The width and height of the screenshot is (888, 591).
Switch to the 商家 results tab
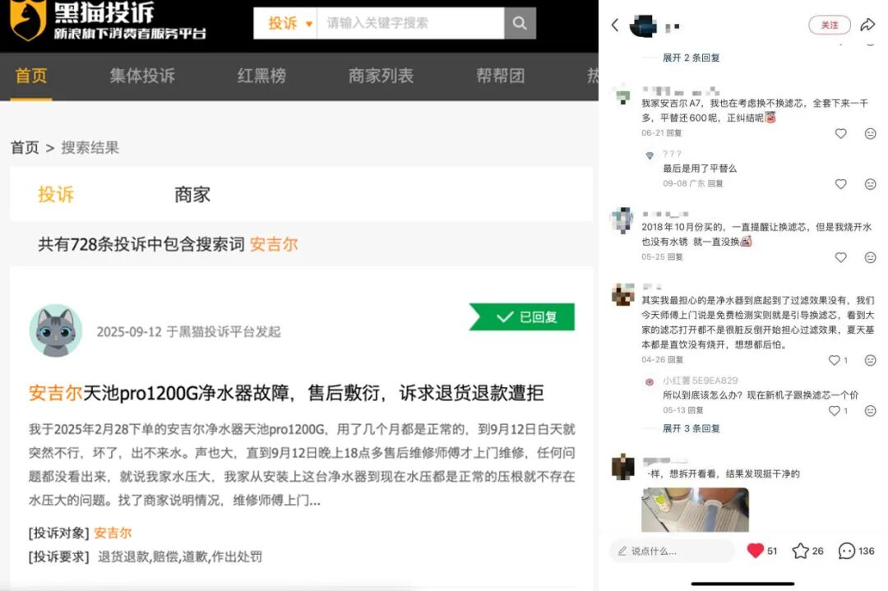click(192, 194)
